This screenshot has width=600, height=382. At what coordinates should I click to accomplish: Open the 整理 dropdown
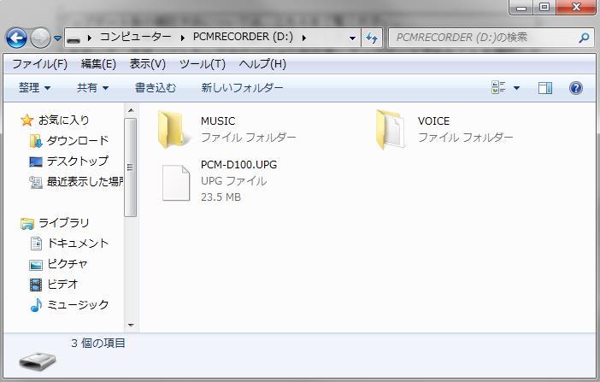point(34,88)
